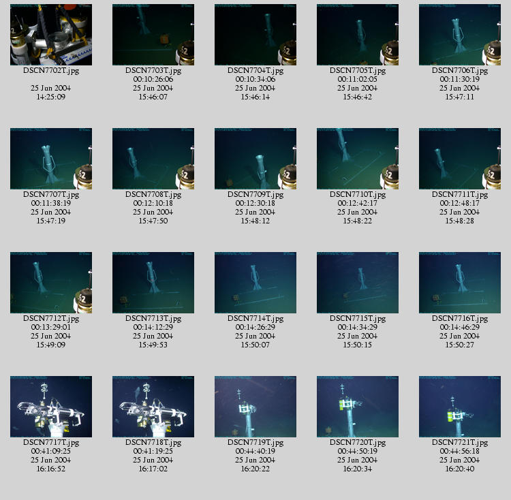
Task: Select the DSCN7721T.jpg thumbnail
Action: 460,407
